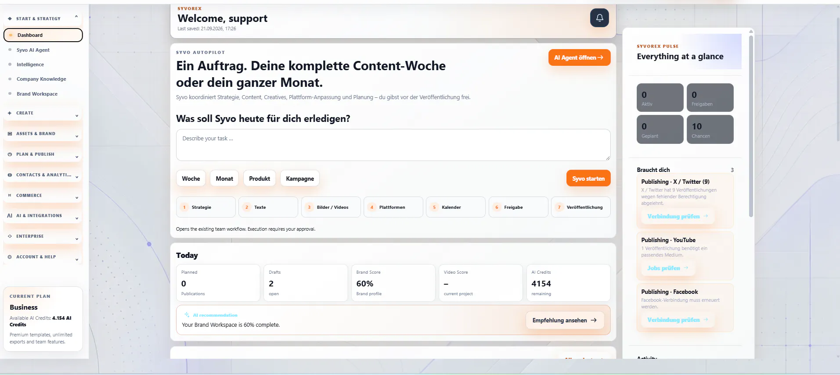The height and width of the screenshot is (375, 840).
Task: Click Jobs prüfen under YouTube
Action: [x=667, y=268]
